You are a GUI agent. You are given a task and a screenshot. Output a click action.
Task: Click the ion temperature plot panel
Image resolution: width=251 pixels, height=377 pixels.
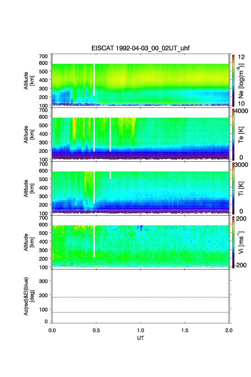[140, 188]
